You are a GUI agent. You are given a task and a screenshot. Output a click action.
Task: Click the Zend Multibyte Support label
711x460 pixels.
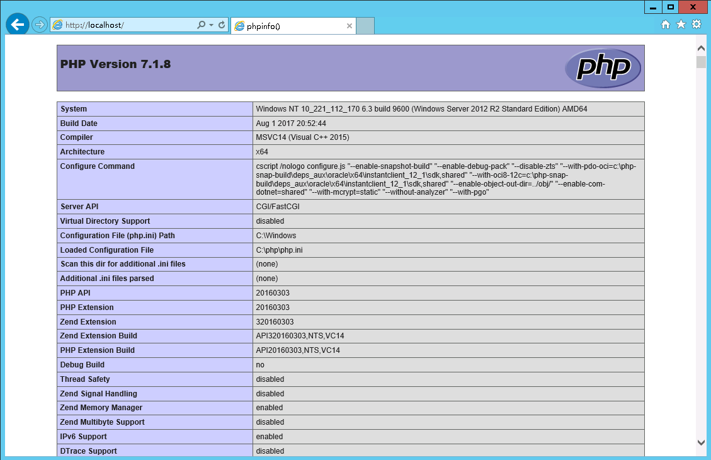102,422
